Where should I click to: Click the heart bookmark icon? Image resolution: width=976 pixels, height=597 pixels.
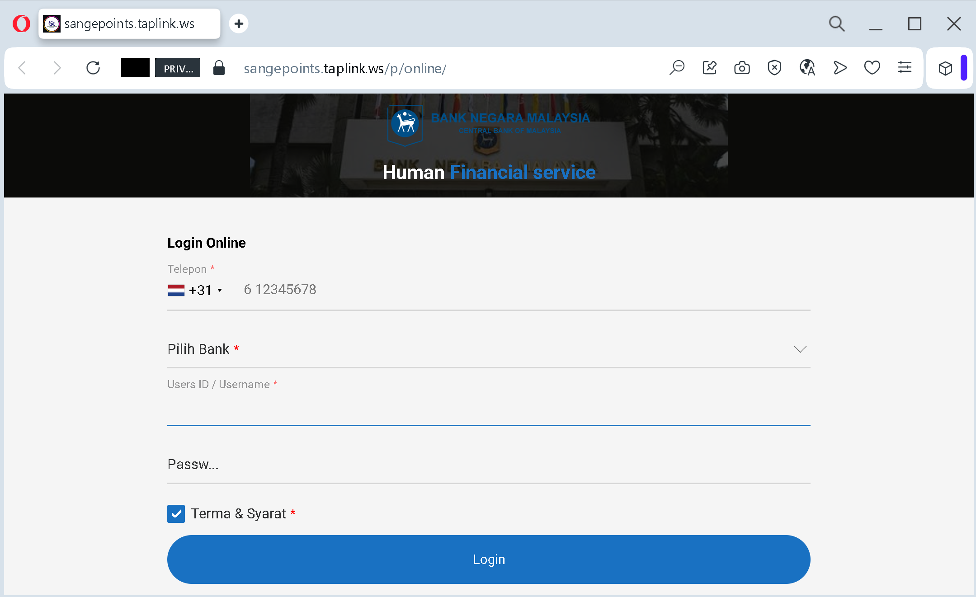pos(872,68)
